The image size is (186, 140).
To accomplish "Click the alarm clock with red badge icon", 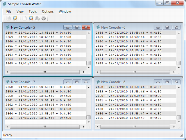I will point(31,18).
